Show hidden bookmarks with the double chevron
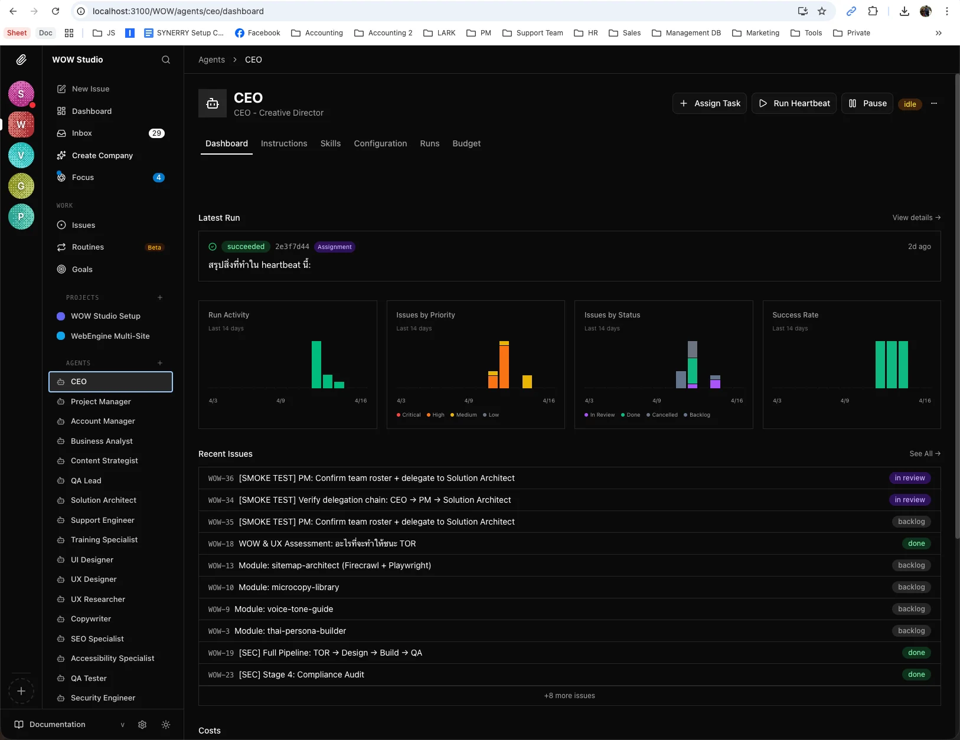This screenshot has height=740, width=960. pyautogui.click(x=938, y=33)
